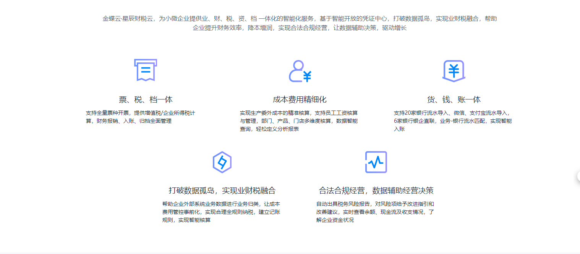Screen dimensions: 580x254
Task: Click description starting with 支持全量票种开票
Action: [x=141, y=117]
